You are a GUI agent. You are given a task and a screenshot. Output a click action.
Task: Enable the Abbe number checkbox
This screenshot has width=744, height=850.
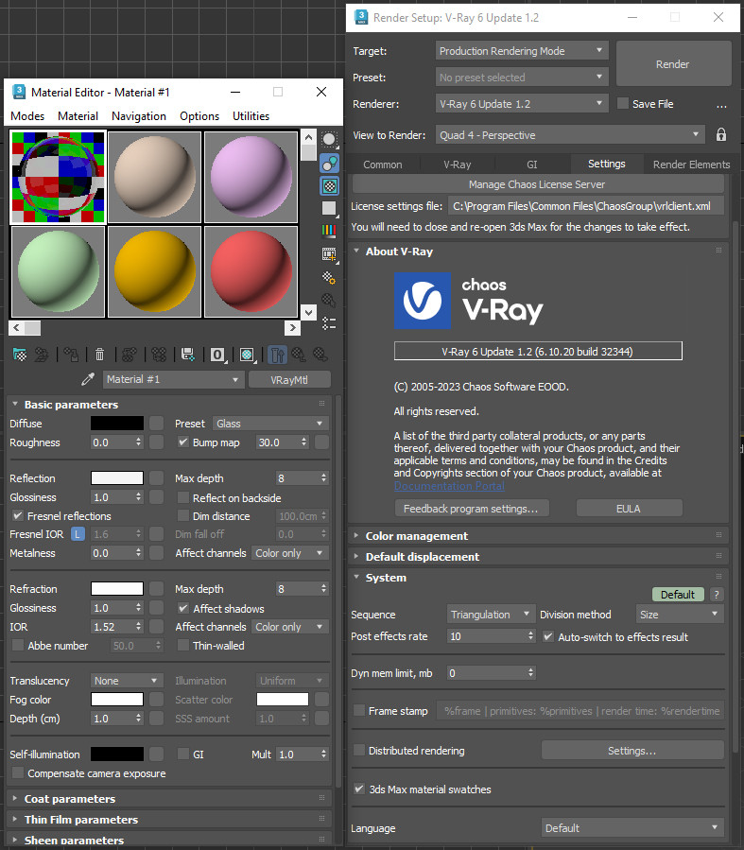(18, 645)
